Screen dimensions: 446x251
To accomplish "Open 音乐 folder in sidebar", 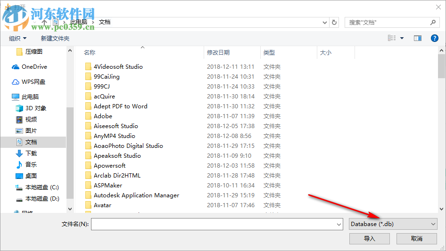I will pos(26,164).
